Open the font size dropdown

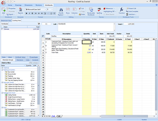[52, 9]
